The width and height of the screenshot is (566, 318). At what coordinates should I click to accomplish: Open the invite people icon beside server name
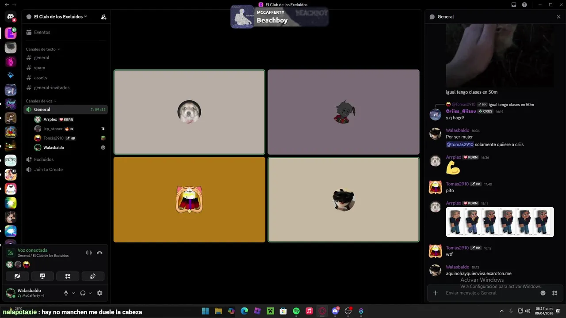pyautogui.click(x=103, y=17)
